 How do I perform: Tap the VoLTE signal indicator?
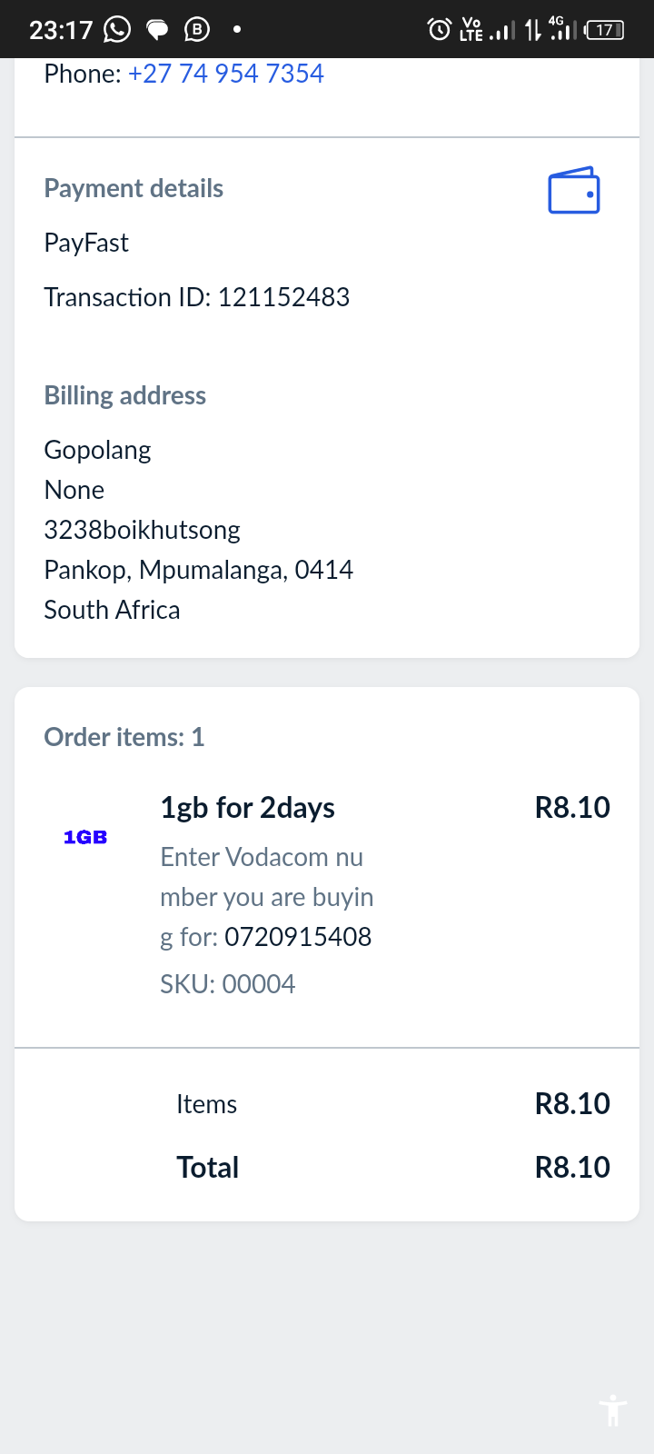coord(485,30)
